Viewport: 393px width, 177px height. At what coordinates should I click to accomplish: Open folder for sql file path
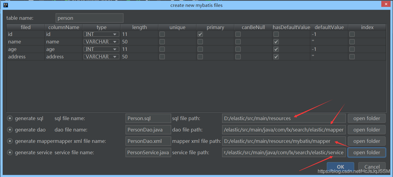(x=367, y=119)
